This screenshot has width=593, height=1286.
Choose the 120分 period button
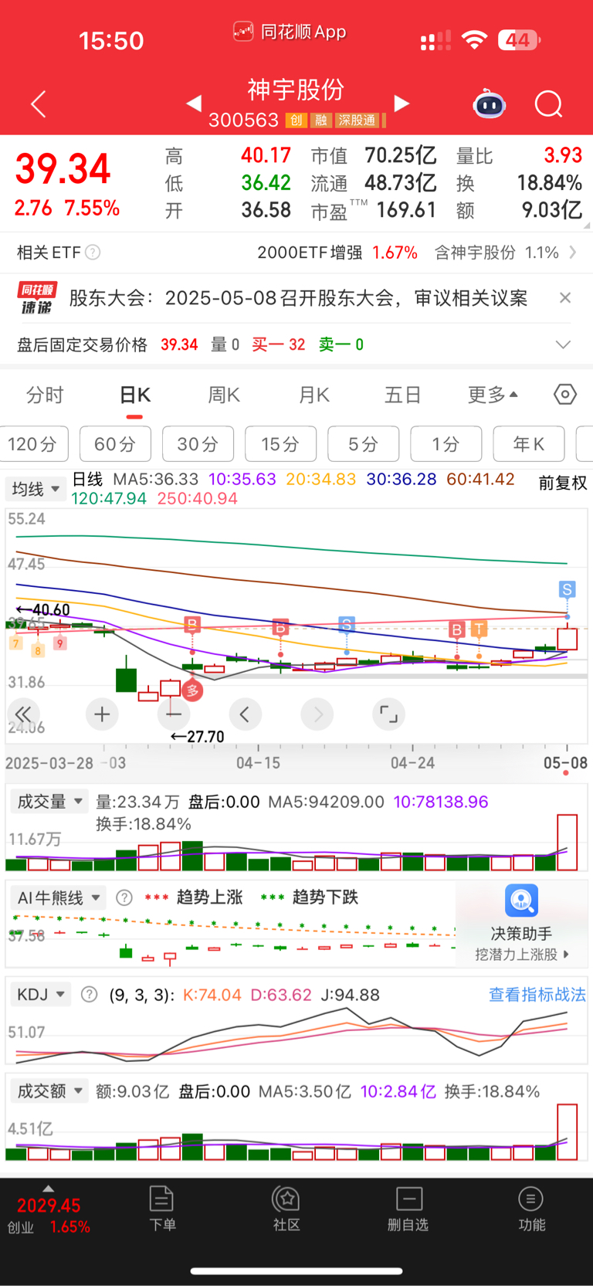click(33, 443)
